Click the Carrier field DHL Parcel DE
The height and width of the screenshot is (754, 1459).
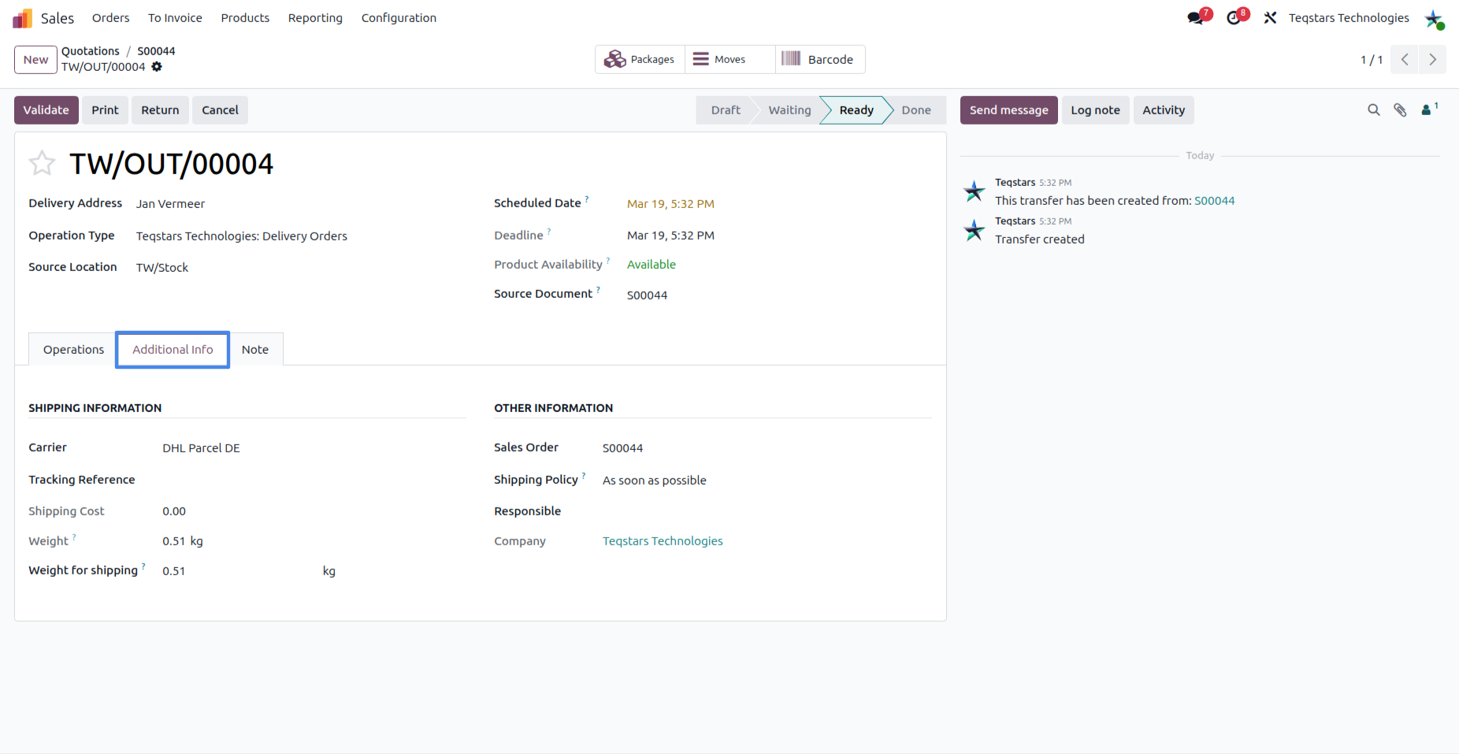coord(201,448)
